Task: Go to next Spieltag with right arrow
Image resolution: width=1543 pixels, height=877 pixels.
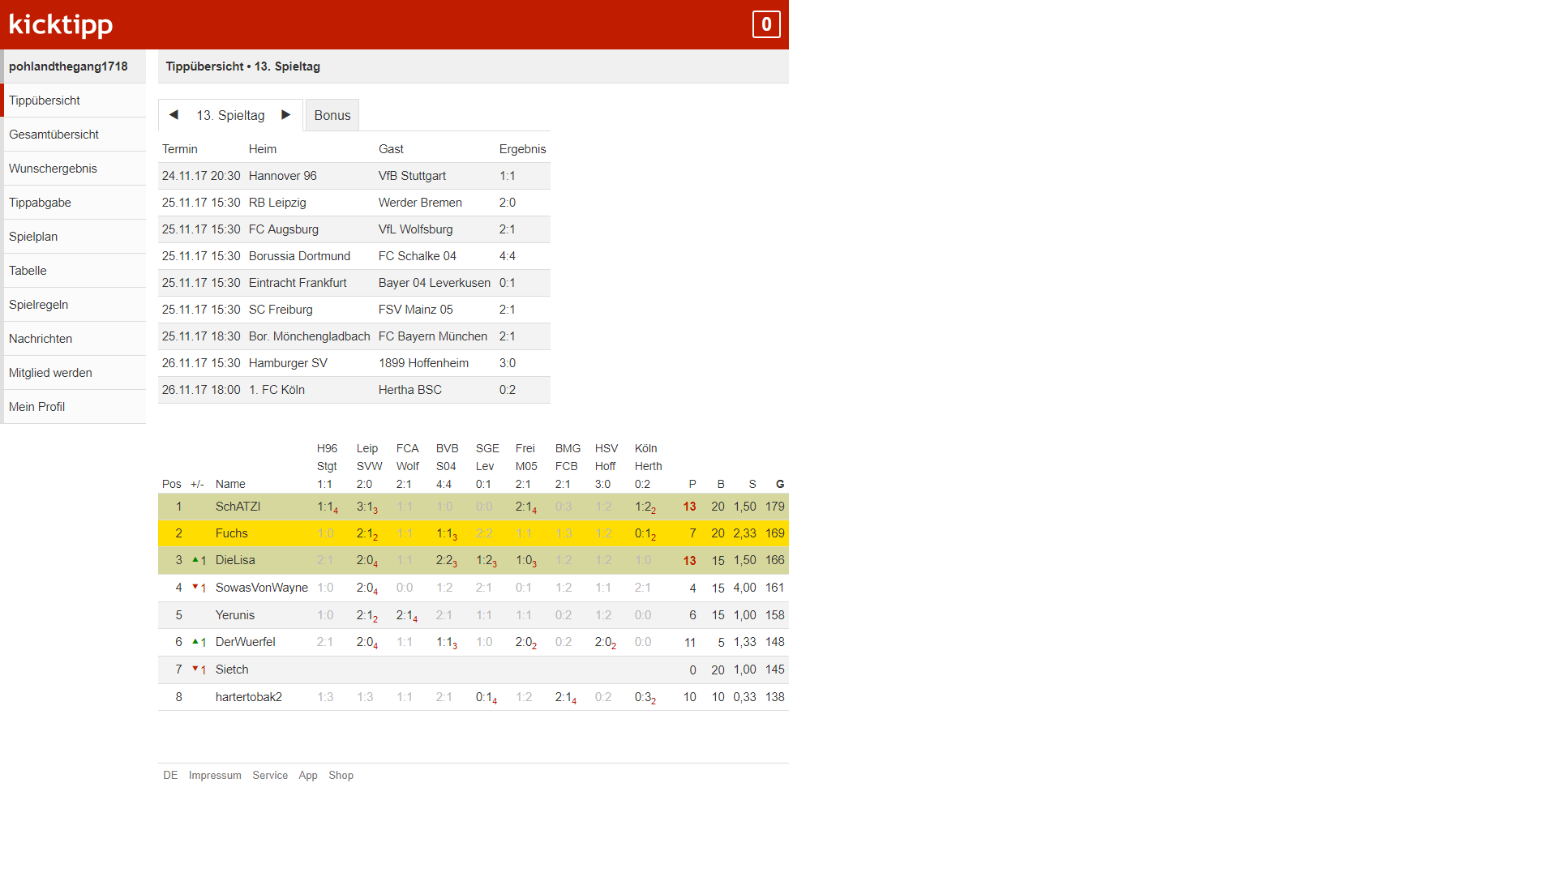Action: pos(285,115)
